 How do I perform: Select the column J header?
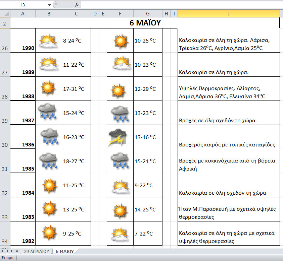229,13
